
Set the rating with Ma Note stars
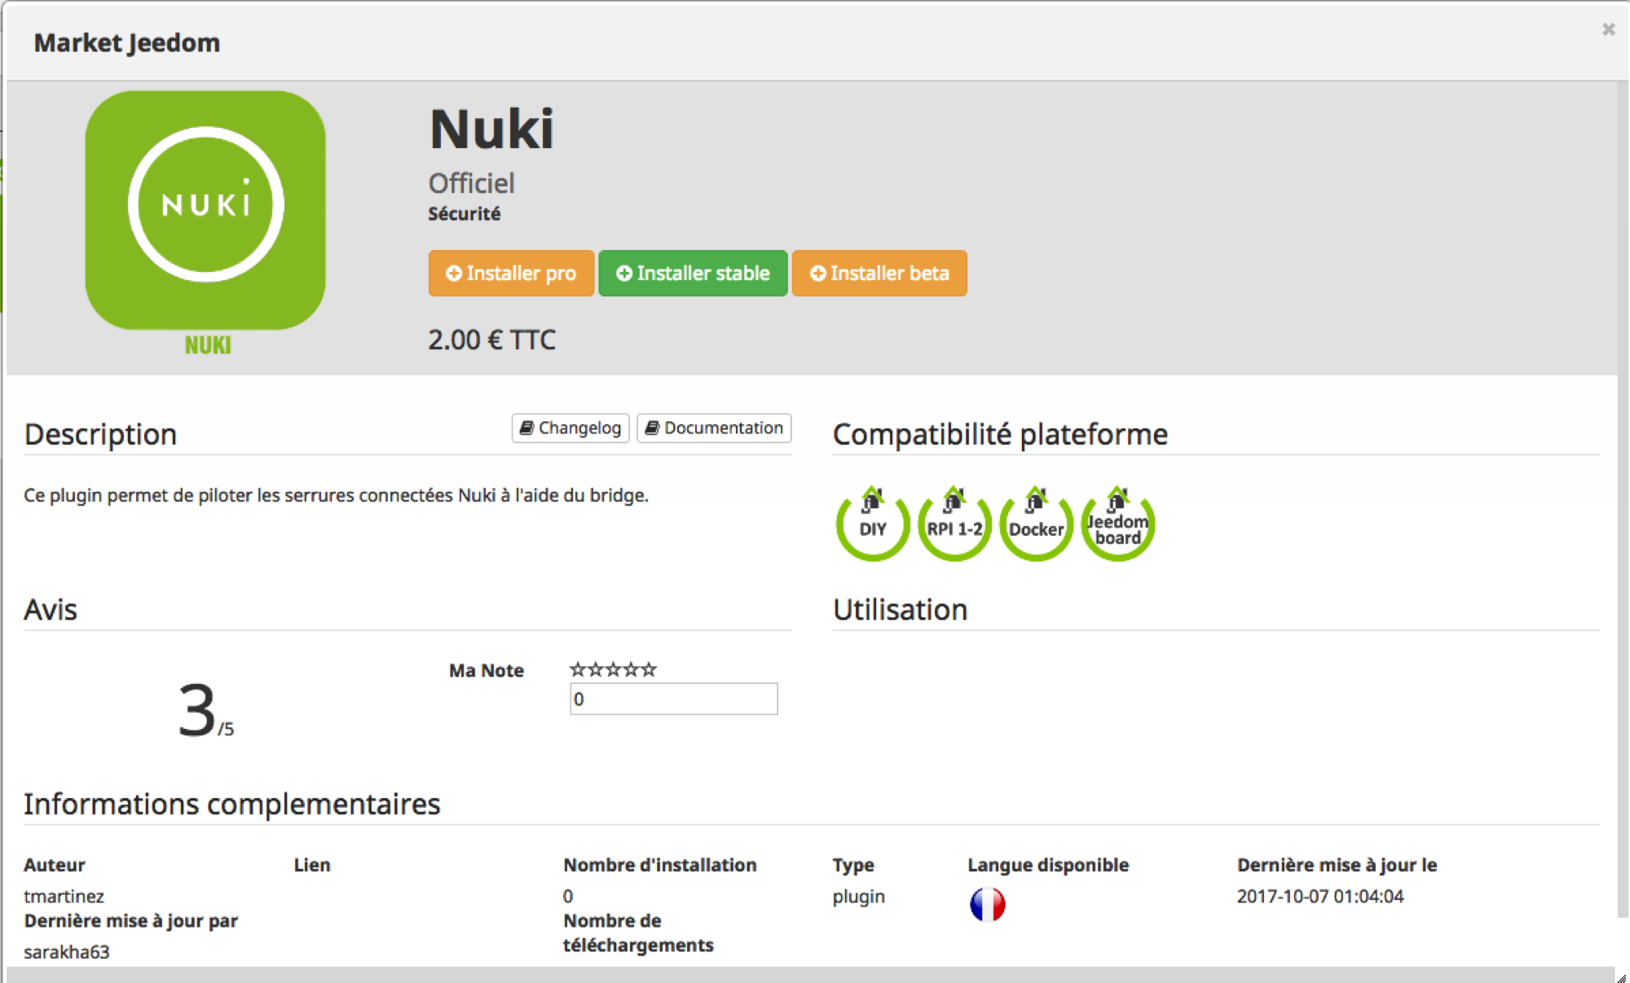[613, 669]
